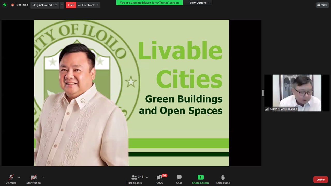331x186 pixels.
Task: Click the panel divider resize handle
Action: tap(263, 93)
